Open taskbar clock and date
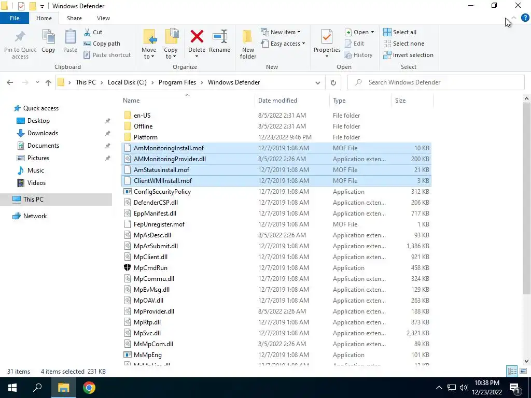 click(x=486, y=388)
